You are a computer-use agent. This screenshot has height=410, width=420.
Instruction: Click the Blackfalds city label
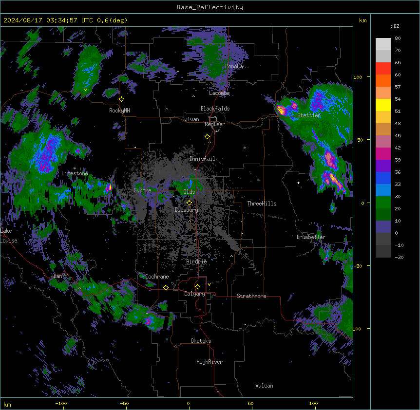[215, 109]
